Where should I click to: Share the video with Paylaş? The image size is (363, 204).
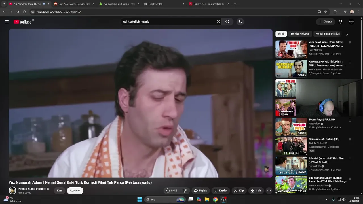(201, 190)
